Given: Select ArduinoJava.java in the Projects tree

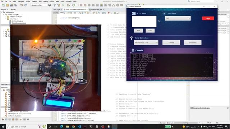Looking at the screenshot, I should pyautogui.click(x=18, y=21).
